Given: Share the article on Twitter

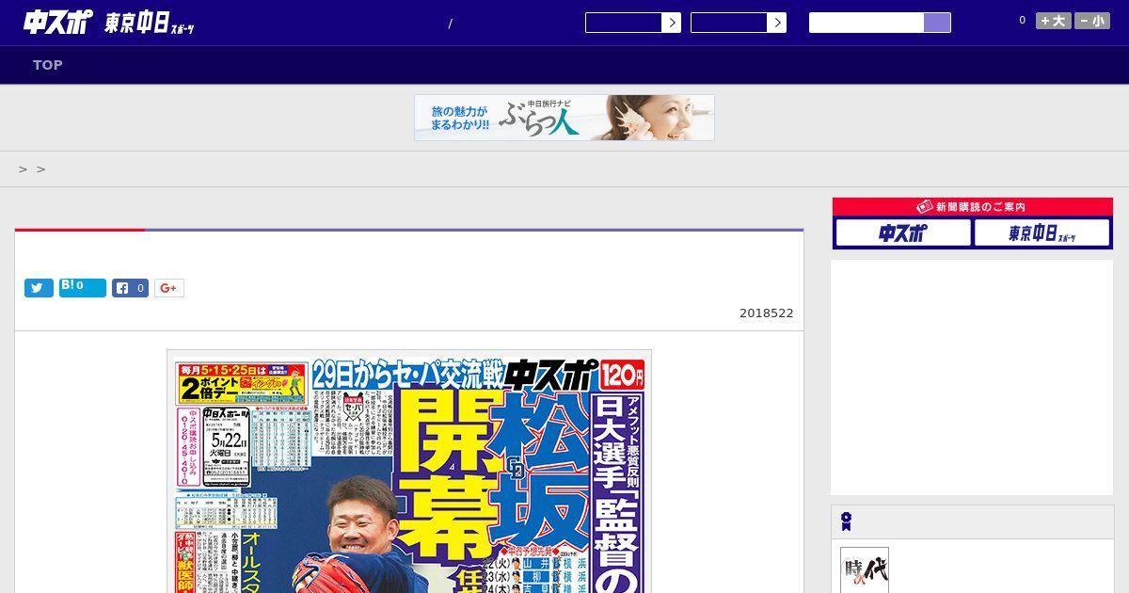Looking at the screenshot, I should pos(39,288).
